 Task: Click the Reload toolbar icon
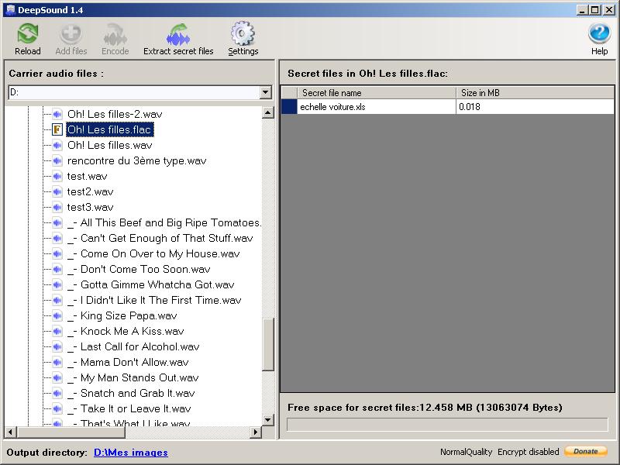[28, 33]
